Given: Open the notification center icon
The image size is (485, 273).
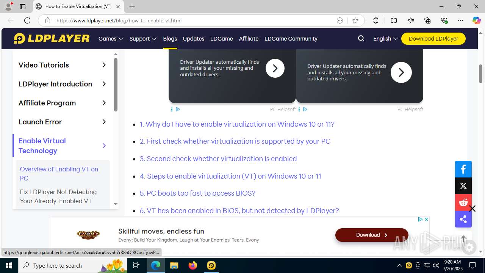Looking at the screenshot, I should click(472, 265).
